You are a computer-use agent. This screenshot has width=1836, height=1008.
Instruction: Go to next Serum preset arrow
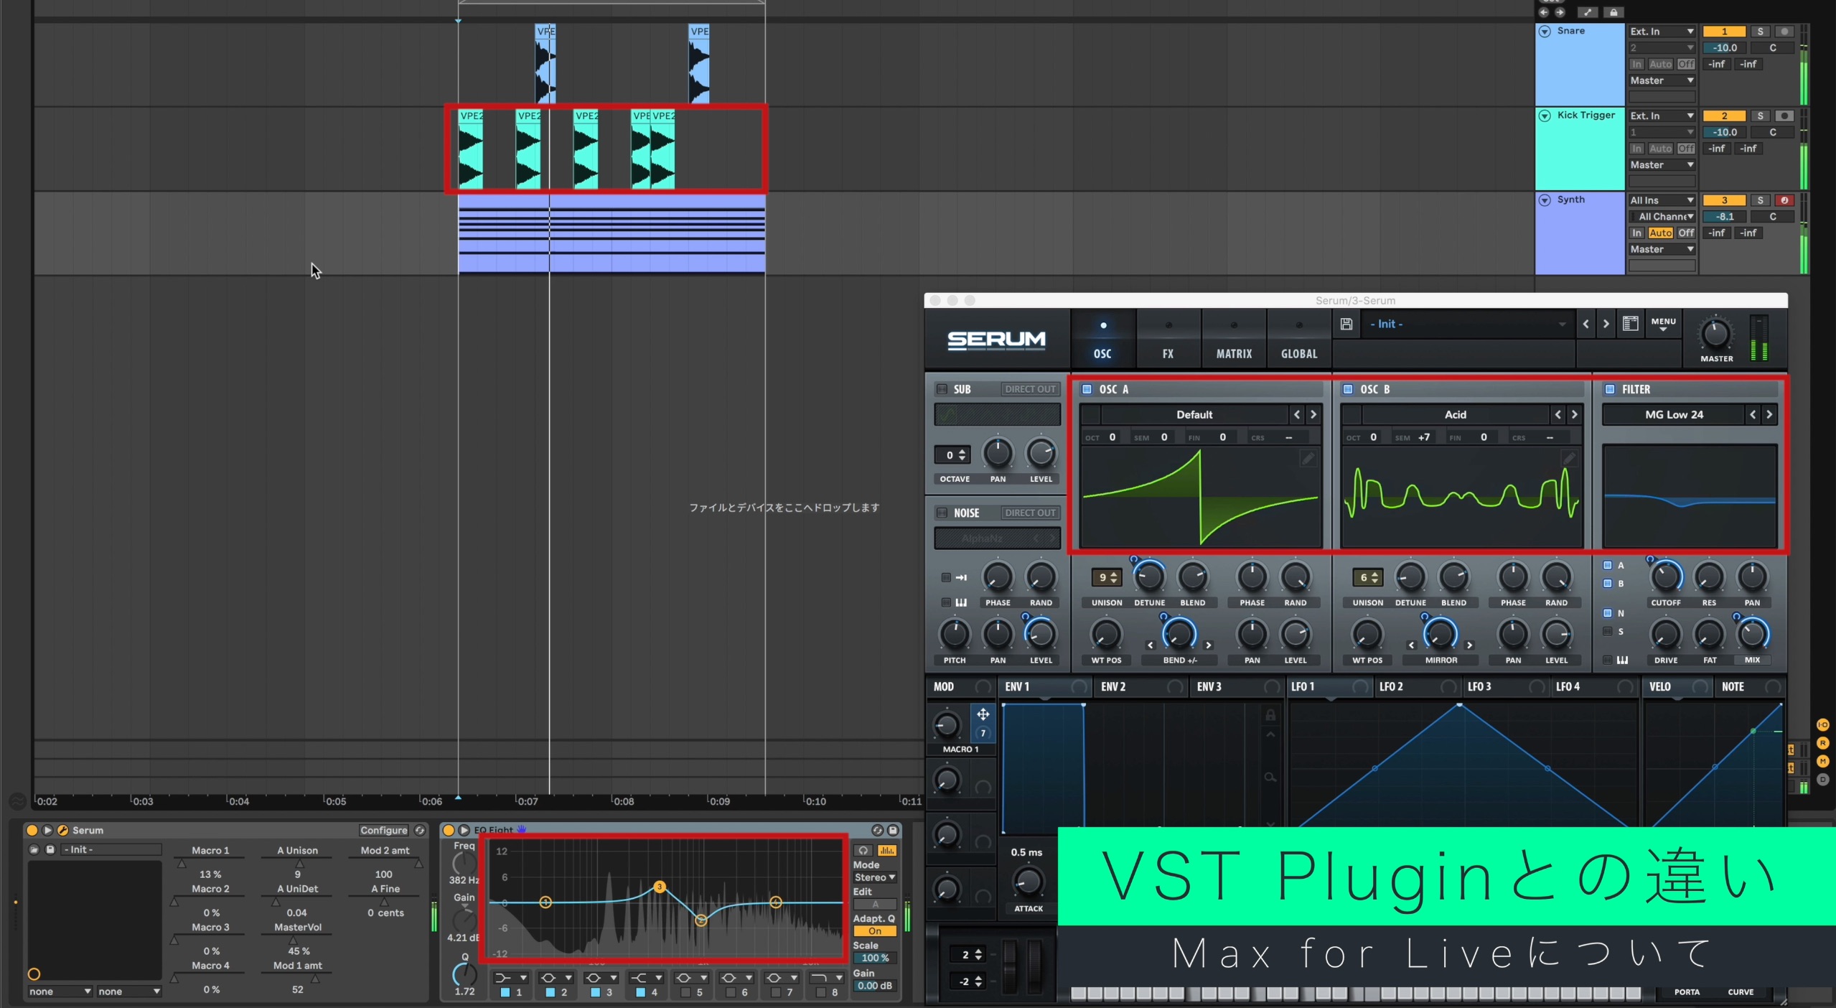point(1606,324)
